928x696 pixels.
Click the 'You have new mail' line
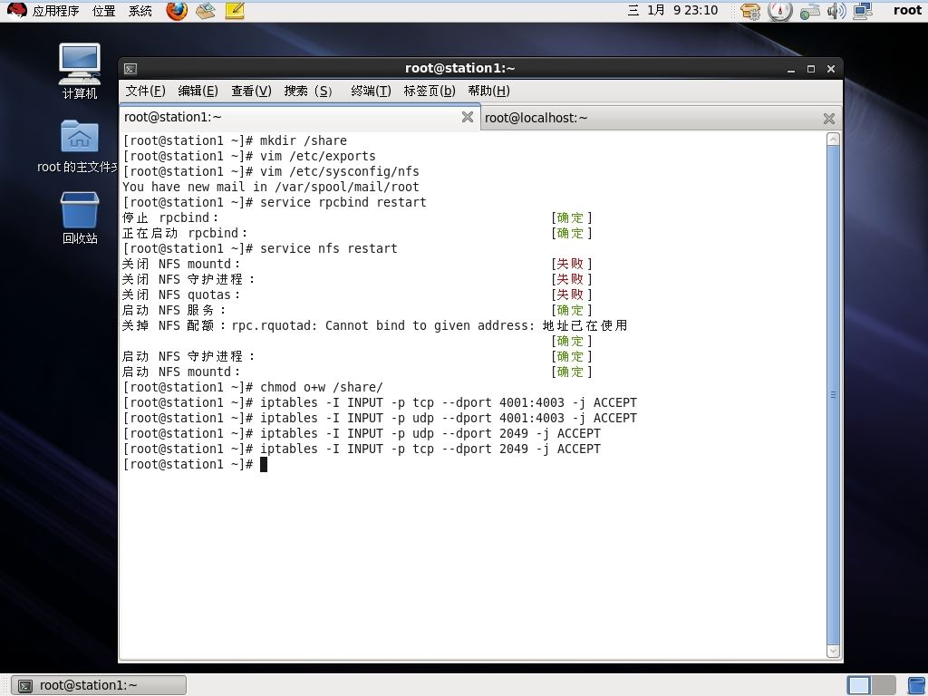(270, 187)
